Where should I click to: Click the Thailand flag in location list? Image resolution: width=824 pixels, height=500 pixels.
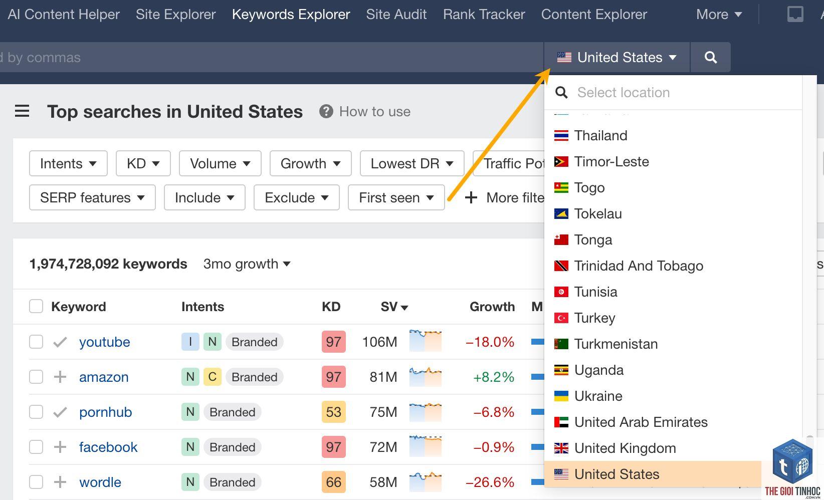click(561, 136)
